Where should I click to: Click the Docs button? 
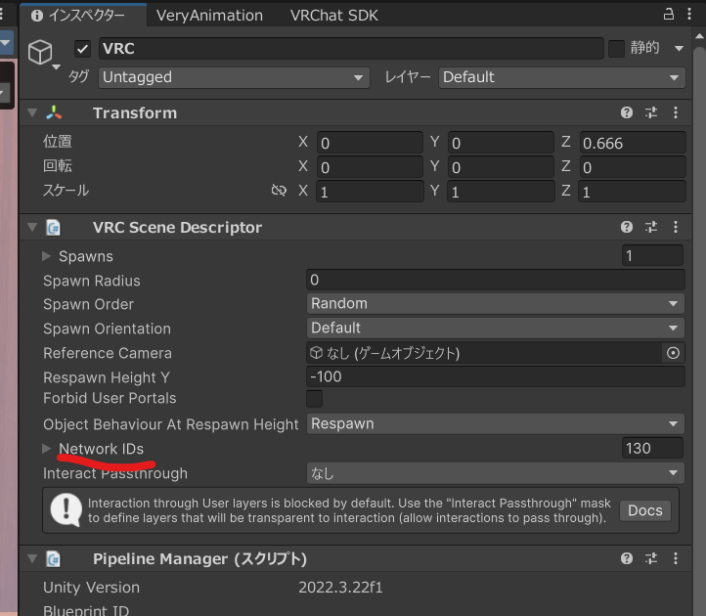click(644, 510)
